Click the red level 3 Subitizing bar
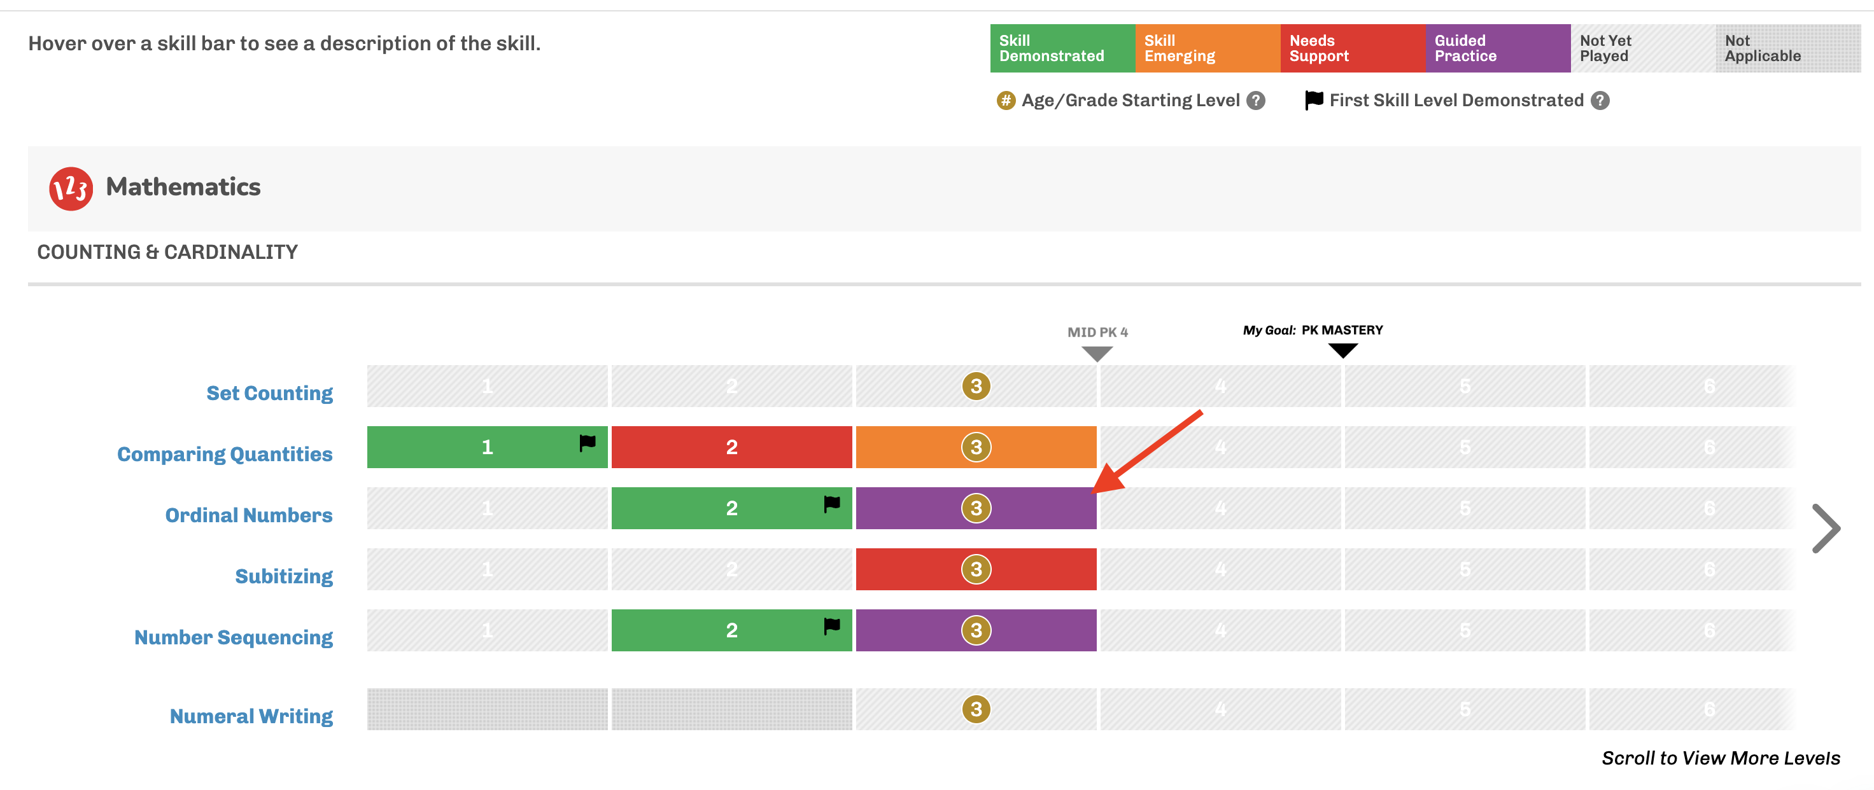Viewport: 1874px width, 790px height. (976, 569)
